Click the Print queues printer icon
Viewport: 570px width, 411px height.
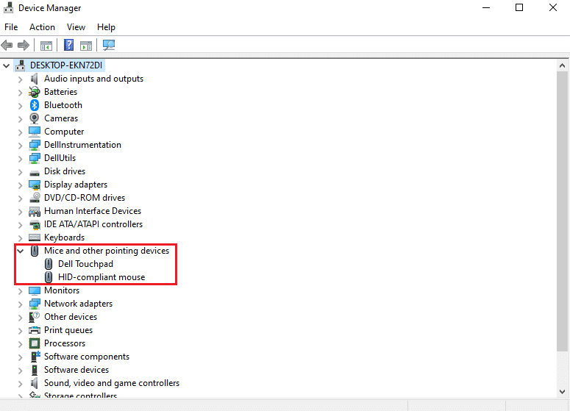point(35,330)
